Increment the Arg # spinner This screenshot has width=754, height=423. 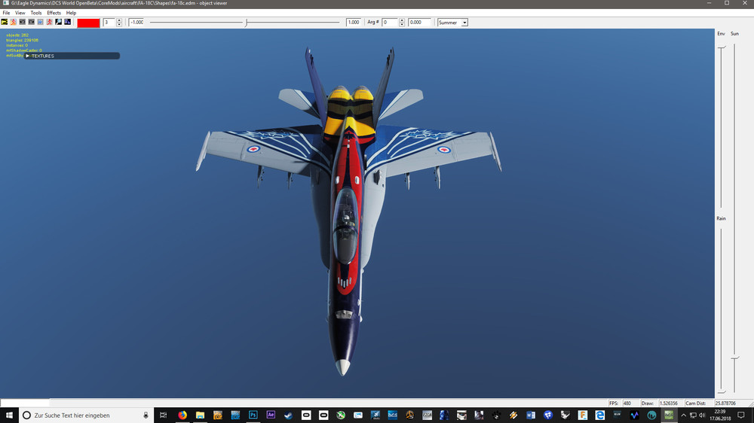click(x=402, y=20)
